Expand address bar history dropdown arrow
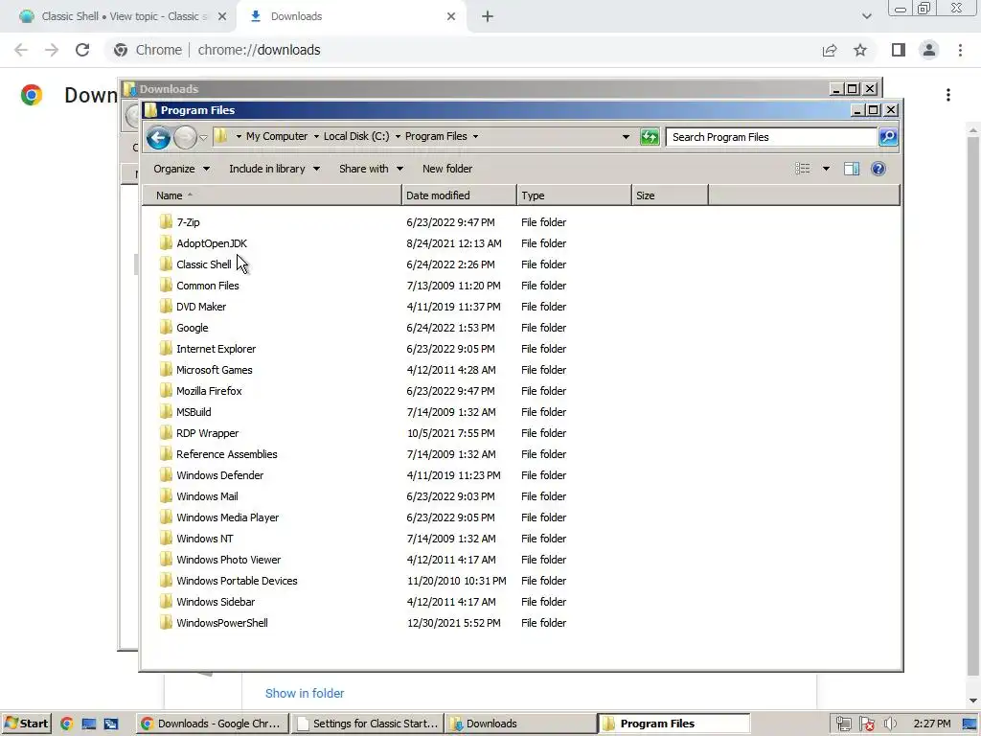 (626, 136)
